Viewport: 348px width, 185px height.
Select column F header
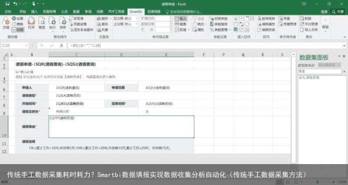(x=204, y=55)
